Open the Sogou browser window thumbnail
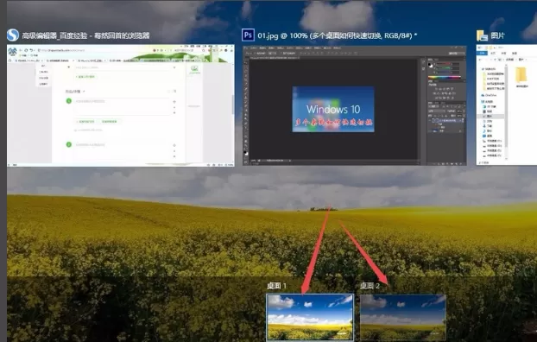This screenshot has width=537, height=342. [x=121, y=105]
